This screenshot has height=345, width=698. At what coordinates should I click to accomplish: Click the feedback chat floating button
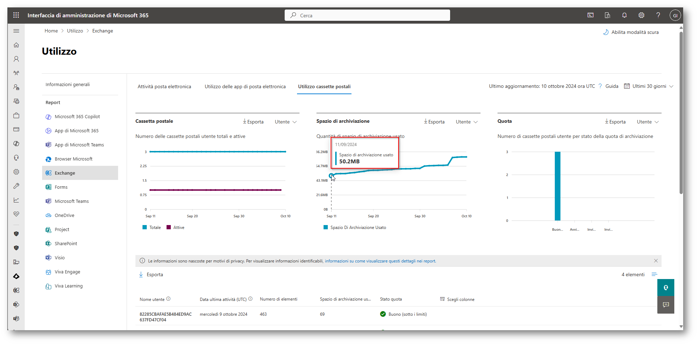[665, 305]
